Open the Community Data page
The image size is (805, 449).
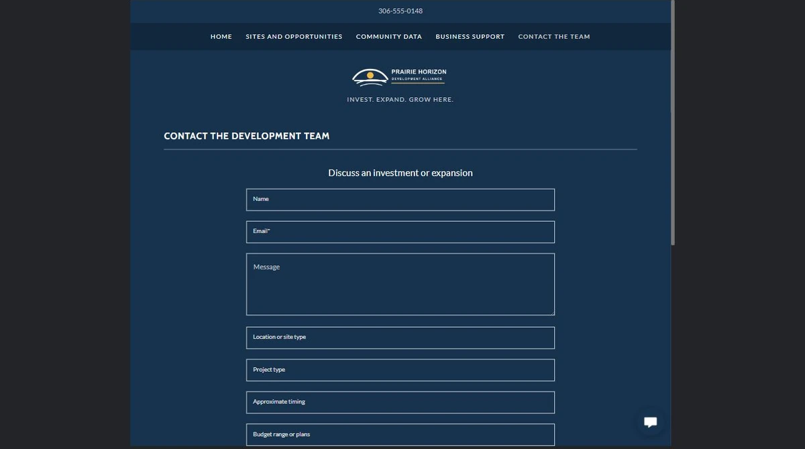389,37
